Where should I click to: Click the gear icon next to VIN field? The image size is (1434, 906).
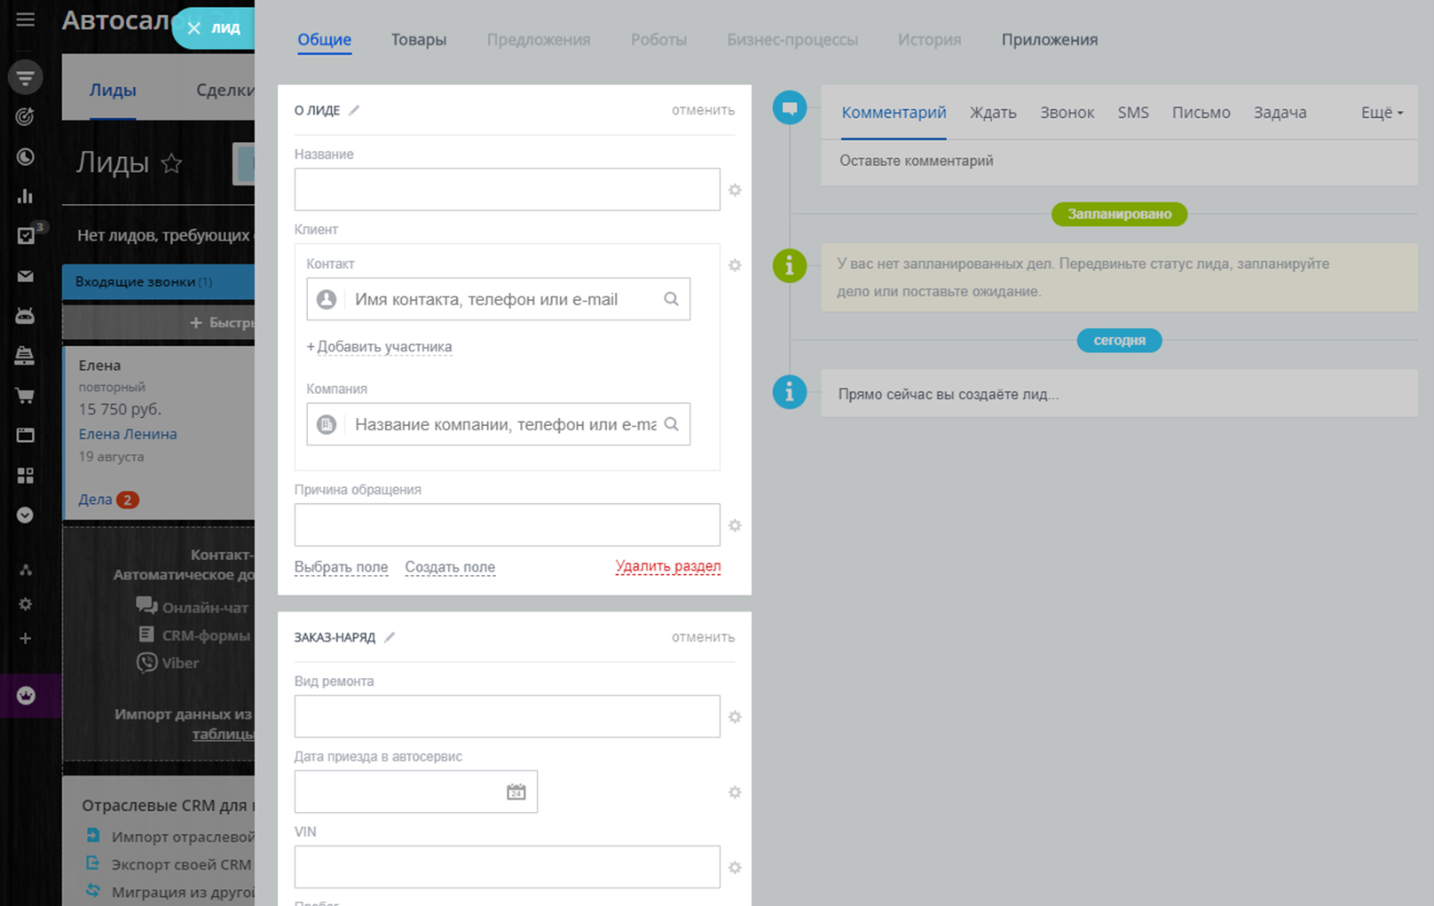[x=735, y=867]
